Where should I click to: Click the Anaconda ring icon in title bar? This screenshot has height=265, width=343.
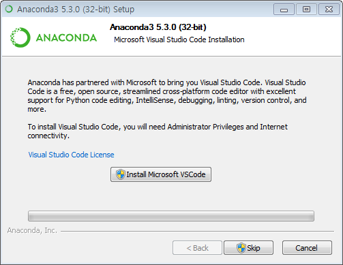9,9
